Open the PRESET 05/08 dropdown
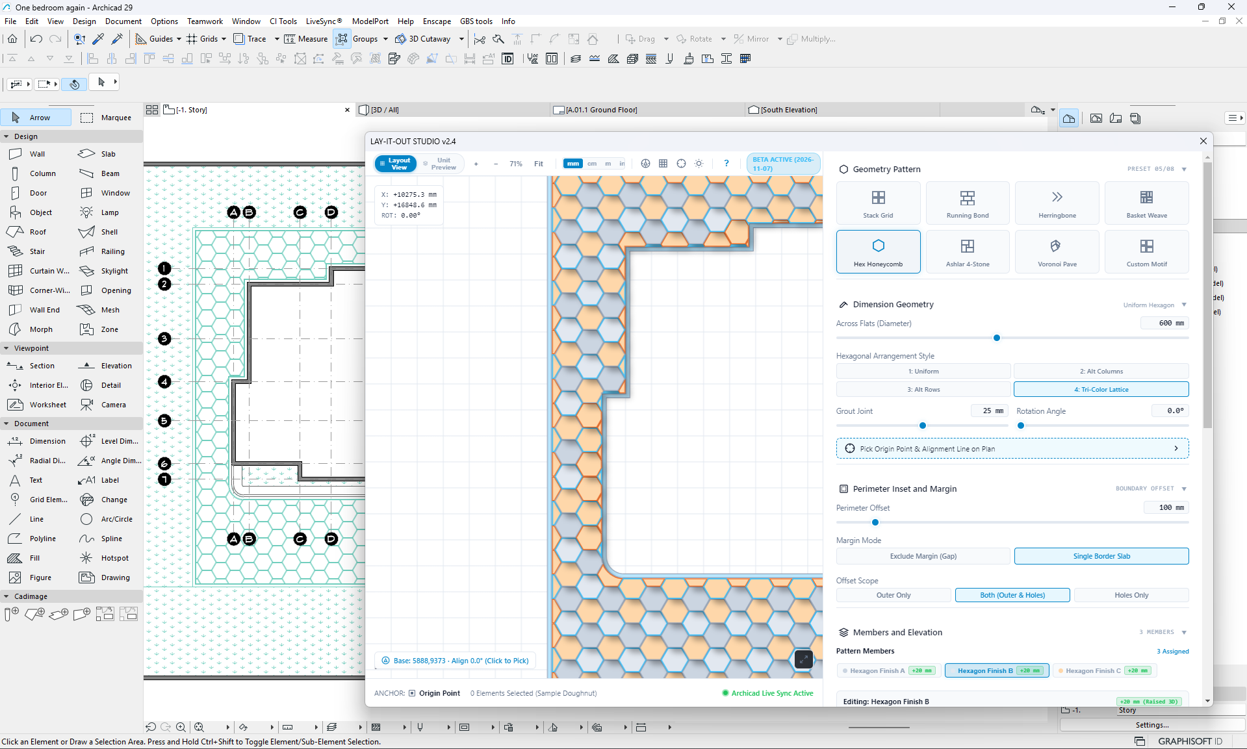 (1157, 169)
